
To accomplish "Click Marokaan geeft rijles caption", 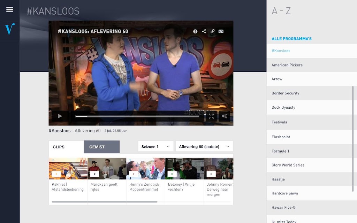I will (104, 187).
